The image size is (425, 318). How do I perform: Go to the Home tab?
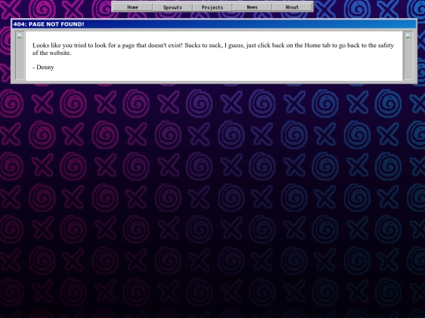(132, 7)
